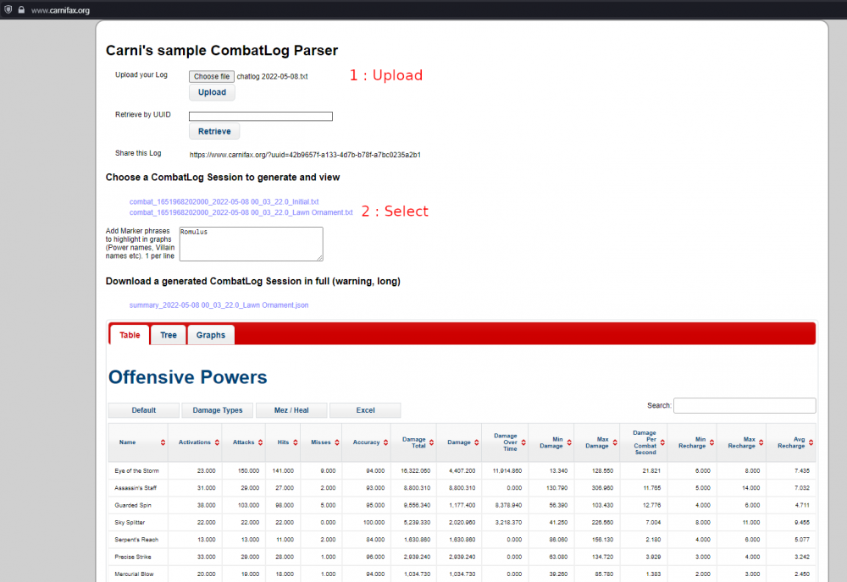This screenshot has height=582, width=847.
Task: Open the Initial.txt combat log session link
Action: click(224, 202)
